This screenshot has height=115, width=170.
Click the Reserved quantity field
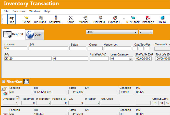pos(28,103)
